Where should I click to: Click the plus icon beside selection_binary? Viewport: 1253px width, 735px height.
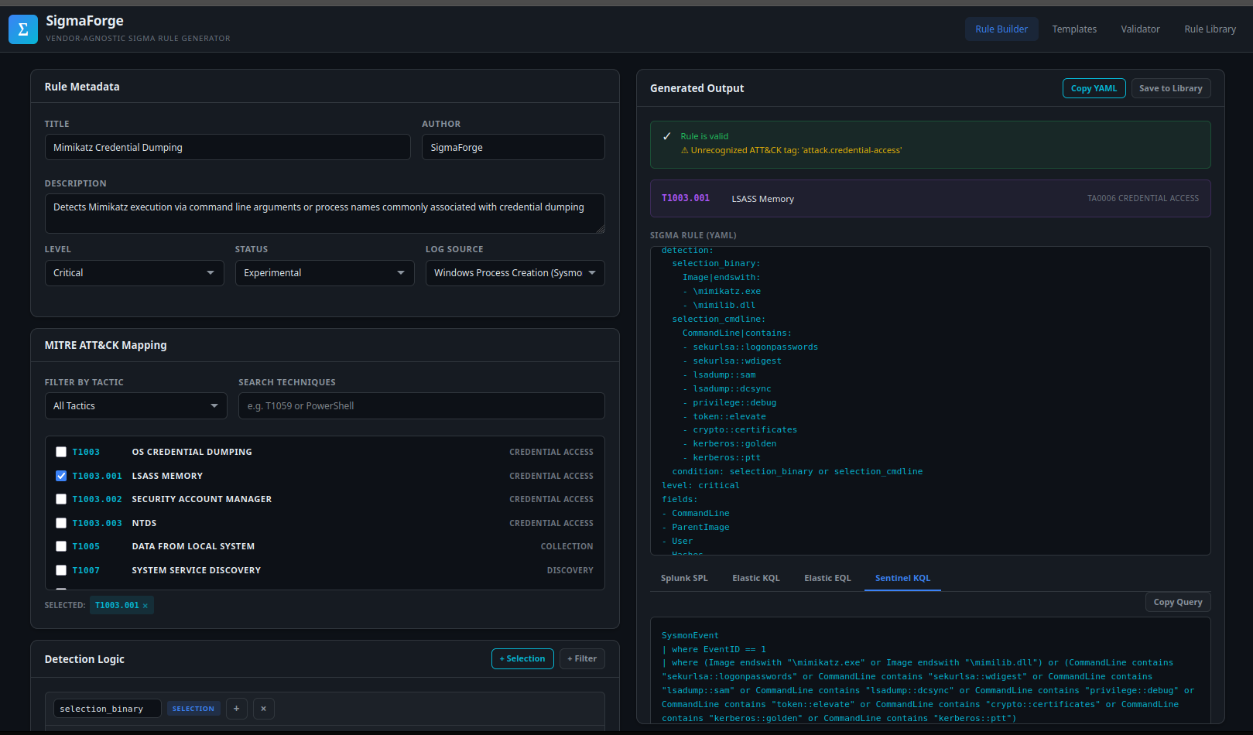tap(237, 709)
